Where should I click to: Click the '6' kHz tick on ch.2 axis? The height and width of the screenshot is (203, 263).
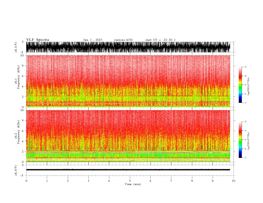(23, 131)
